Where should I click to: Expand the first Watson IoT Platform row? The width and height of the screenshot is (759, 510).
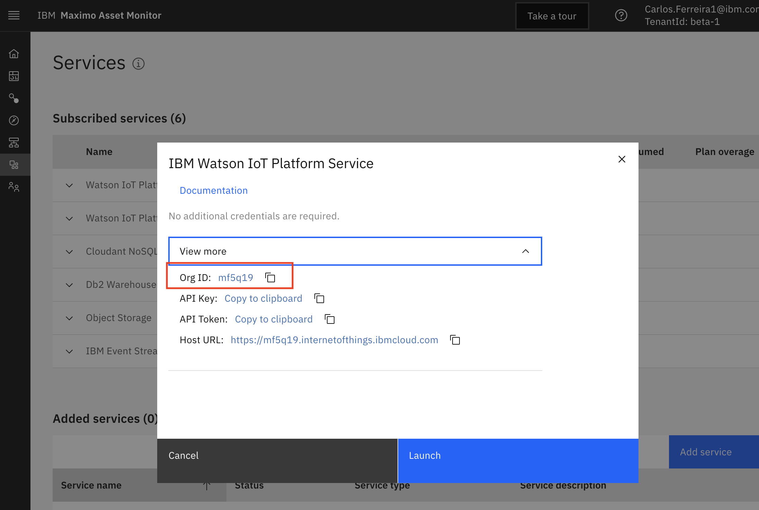point(69,185)
